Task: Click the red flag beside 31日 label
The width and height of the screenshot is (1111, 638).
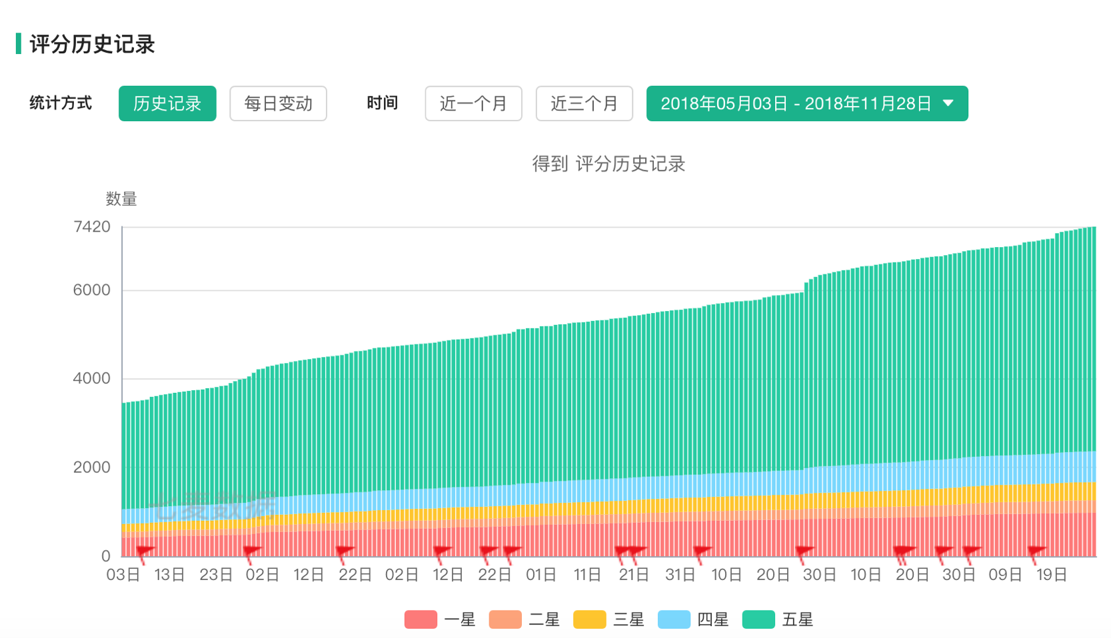Action: 702,551
